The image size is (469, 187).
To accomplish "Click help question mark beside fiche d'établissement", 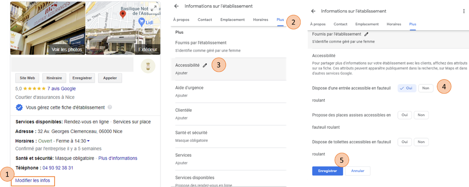I will (110, 107).
